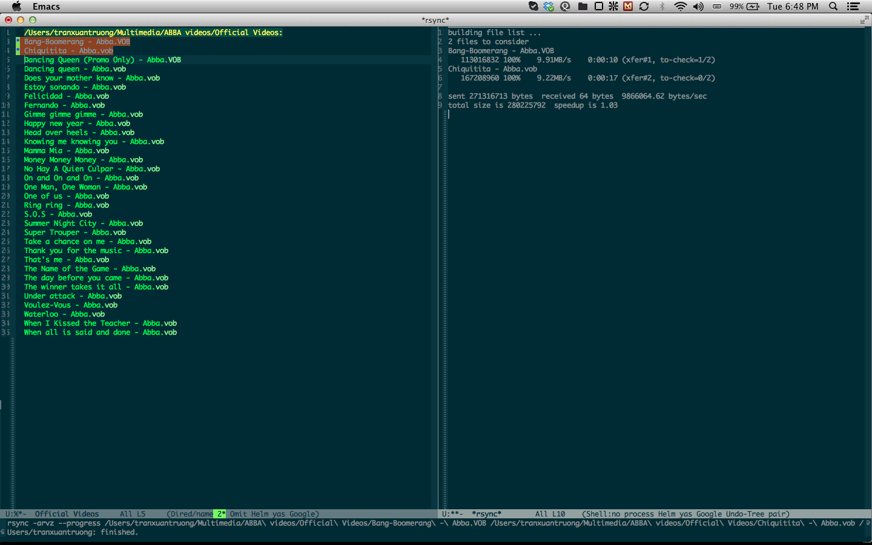Select Waterloo - Abba.vob
The width and height of the screenshot is (872, 545).
(x=64, y=314)
